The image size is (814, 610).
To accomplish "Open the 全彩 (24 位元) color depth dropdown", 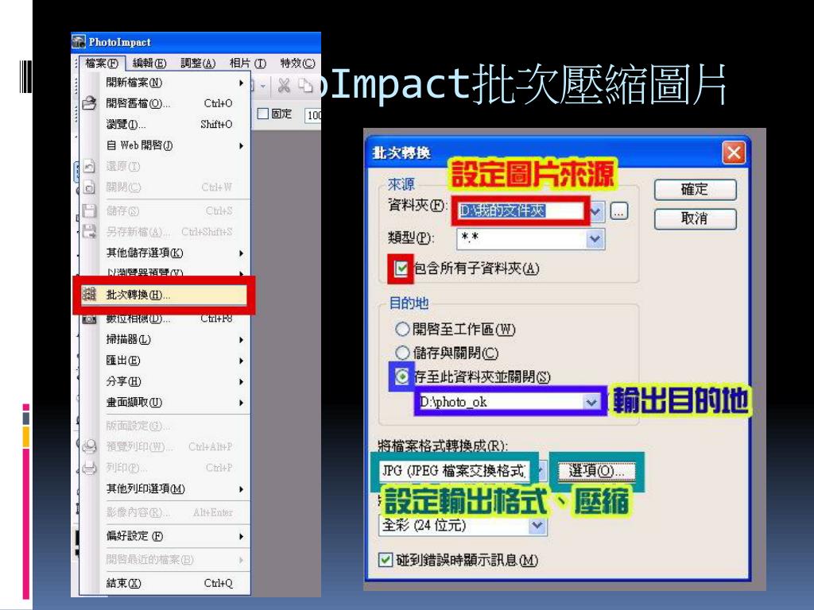I will click(x=537, y=526).
